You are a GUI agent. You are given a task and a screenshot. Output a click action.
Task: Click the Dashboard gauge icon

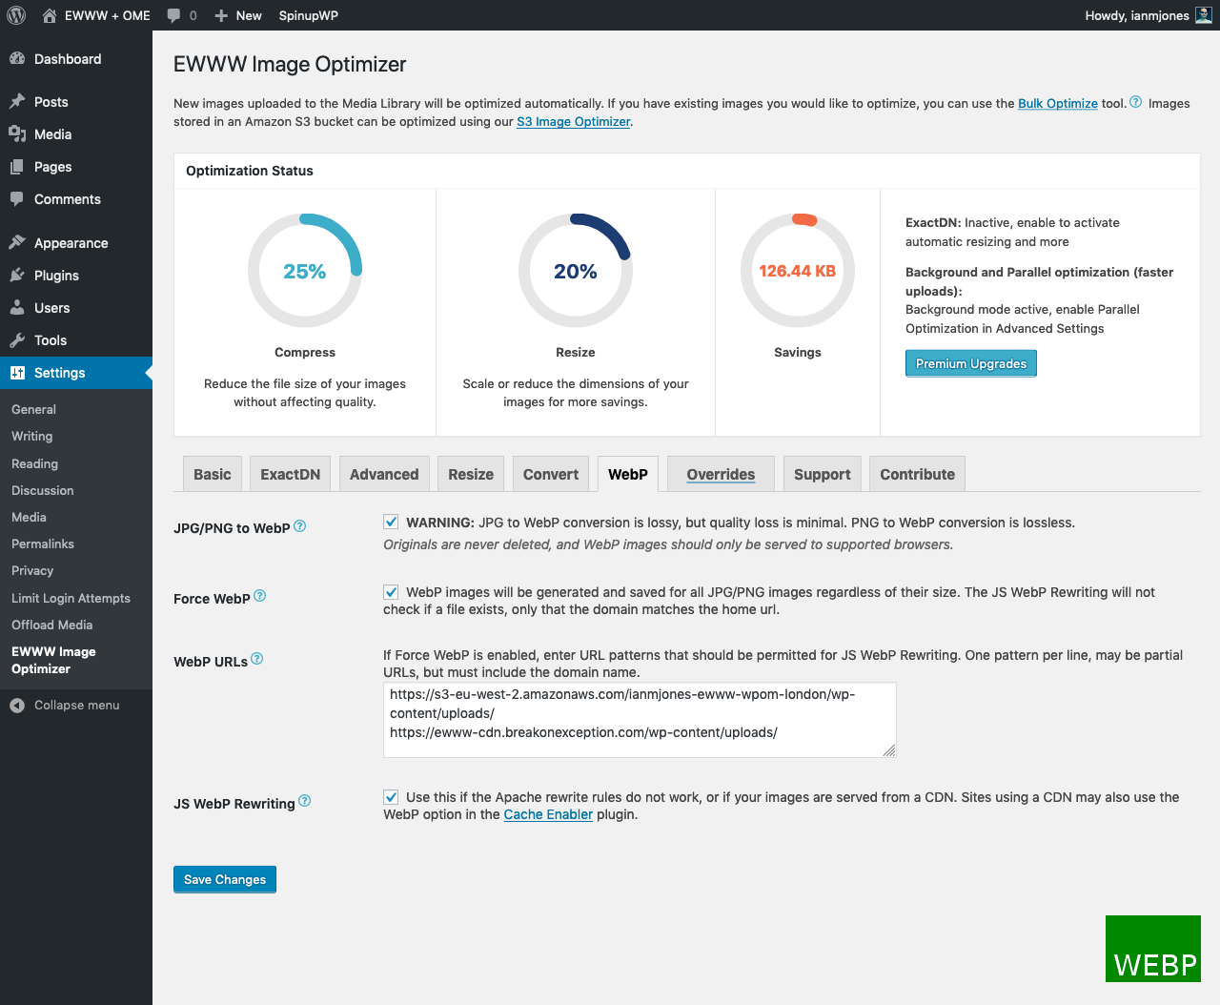pyautogui.click(x=17, y=59)
